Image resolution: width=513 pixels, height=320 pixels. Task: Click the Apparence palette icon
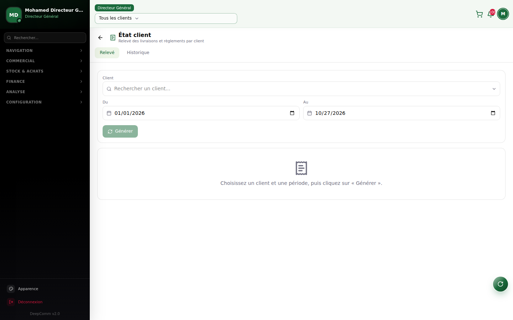tap(11, 289)
